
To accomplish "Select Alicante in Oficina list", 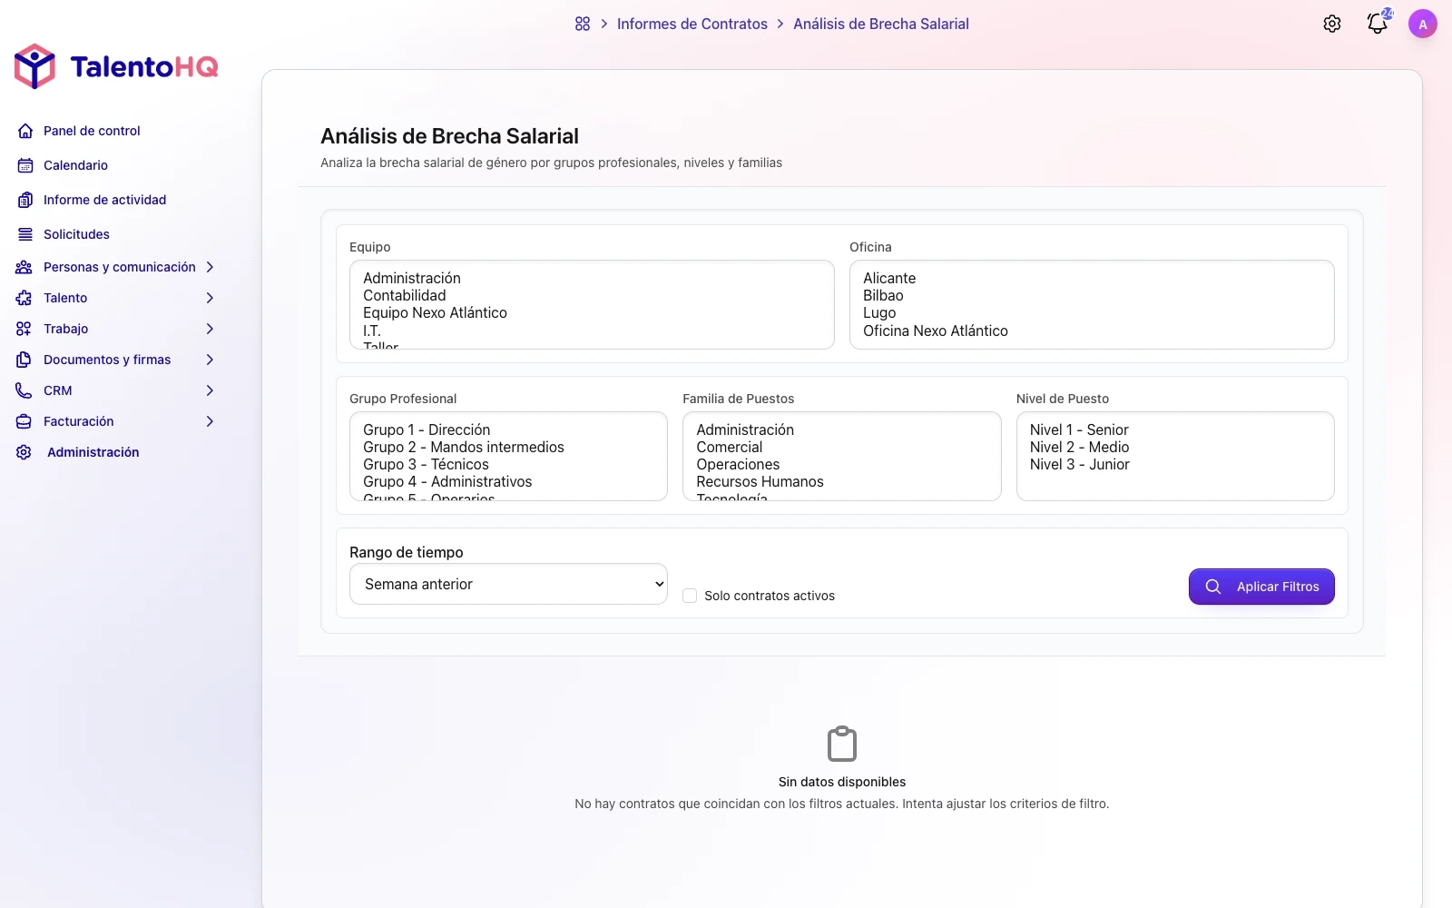I will [x=1092, y=278].
